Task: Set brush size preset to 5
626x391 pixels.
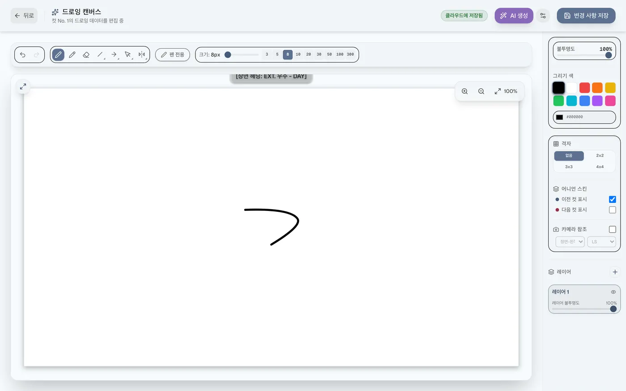Action: pyautogui.click(x=277, y=55)
